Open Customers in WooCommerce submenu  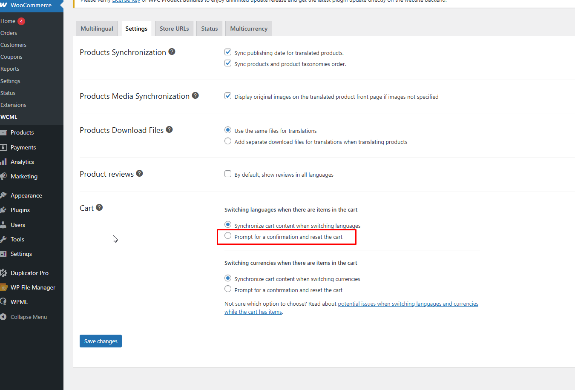point(13,45)
